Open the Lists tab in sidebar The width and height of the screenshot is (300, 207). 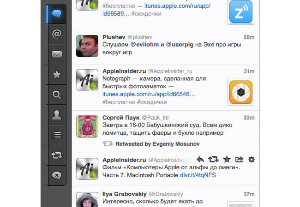point(57,135)
